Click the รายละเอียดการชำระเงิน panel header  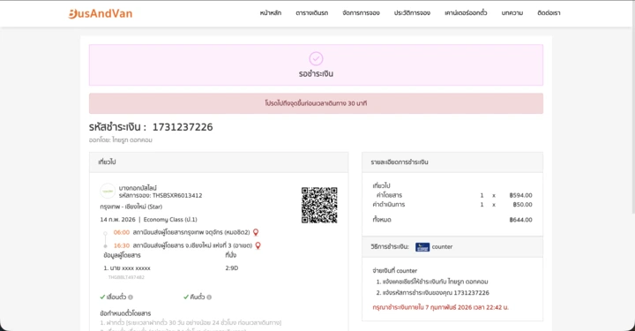[x=452, y=162]
